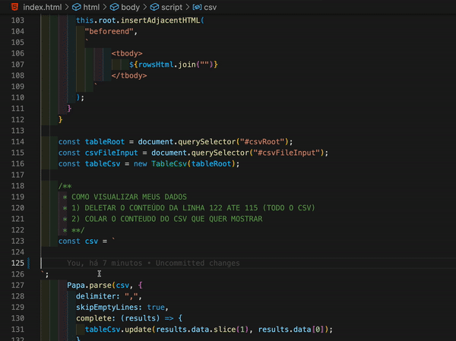Click the opening <tbody> tag text
456x341 pixels.
(127, 53)
